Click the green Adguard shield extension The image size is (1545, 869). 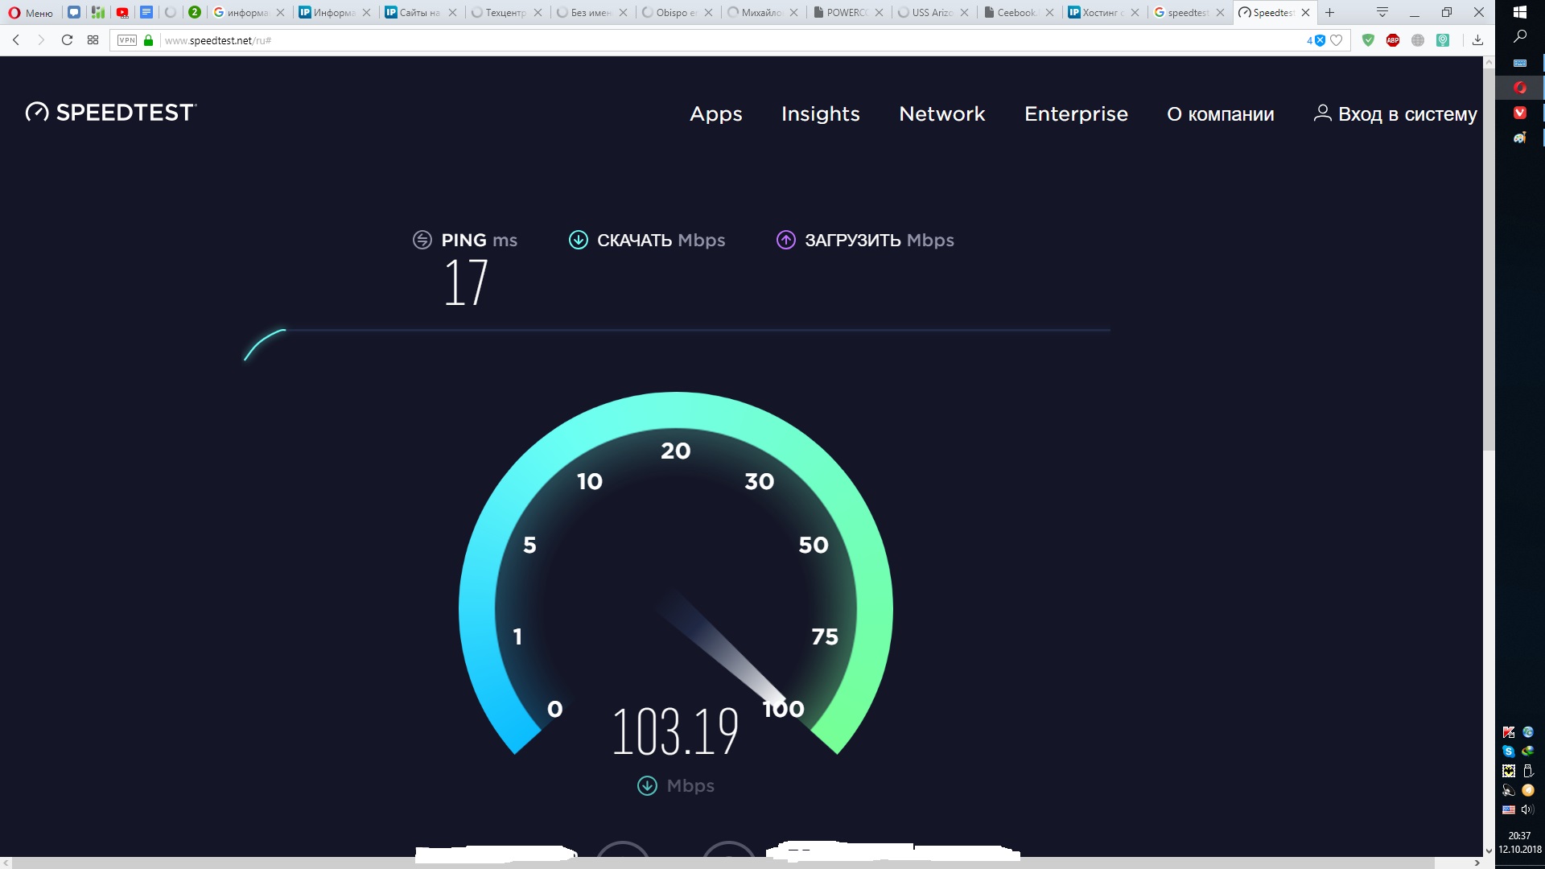pos(1368,40)
